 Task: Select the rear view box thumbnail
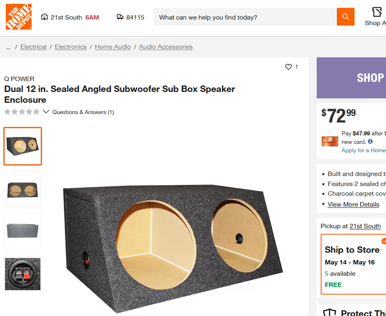click(23, 231)
